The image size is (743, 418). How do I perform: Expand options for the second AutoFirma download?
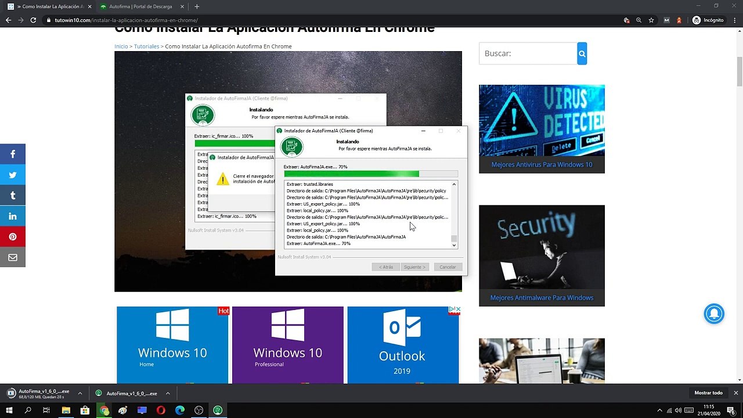[x=168, y=393]
